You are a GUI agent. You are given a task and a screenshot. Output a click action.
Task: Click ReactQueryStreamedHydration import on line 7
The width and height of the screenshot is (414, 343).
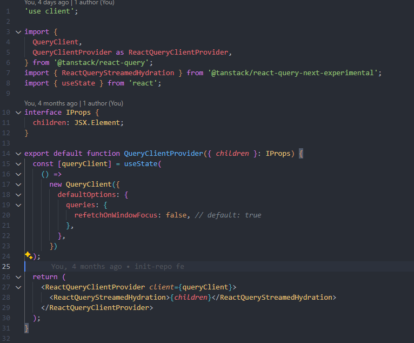coord(118,73)
